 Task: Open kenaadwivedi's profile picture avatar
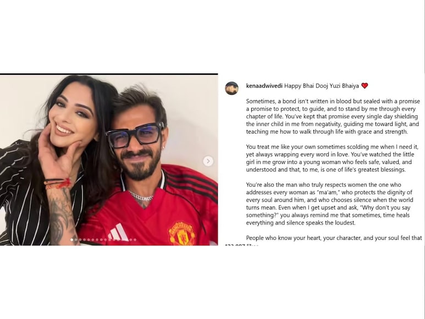pyautogui.click(x=232, y=88)
